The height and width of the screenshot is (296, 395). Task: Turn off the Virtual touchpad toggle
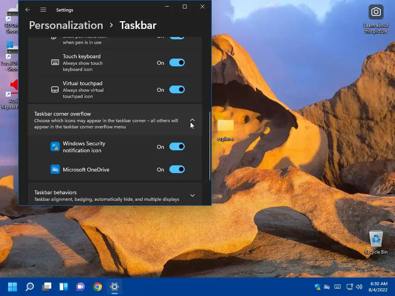pos(177,89)
